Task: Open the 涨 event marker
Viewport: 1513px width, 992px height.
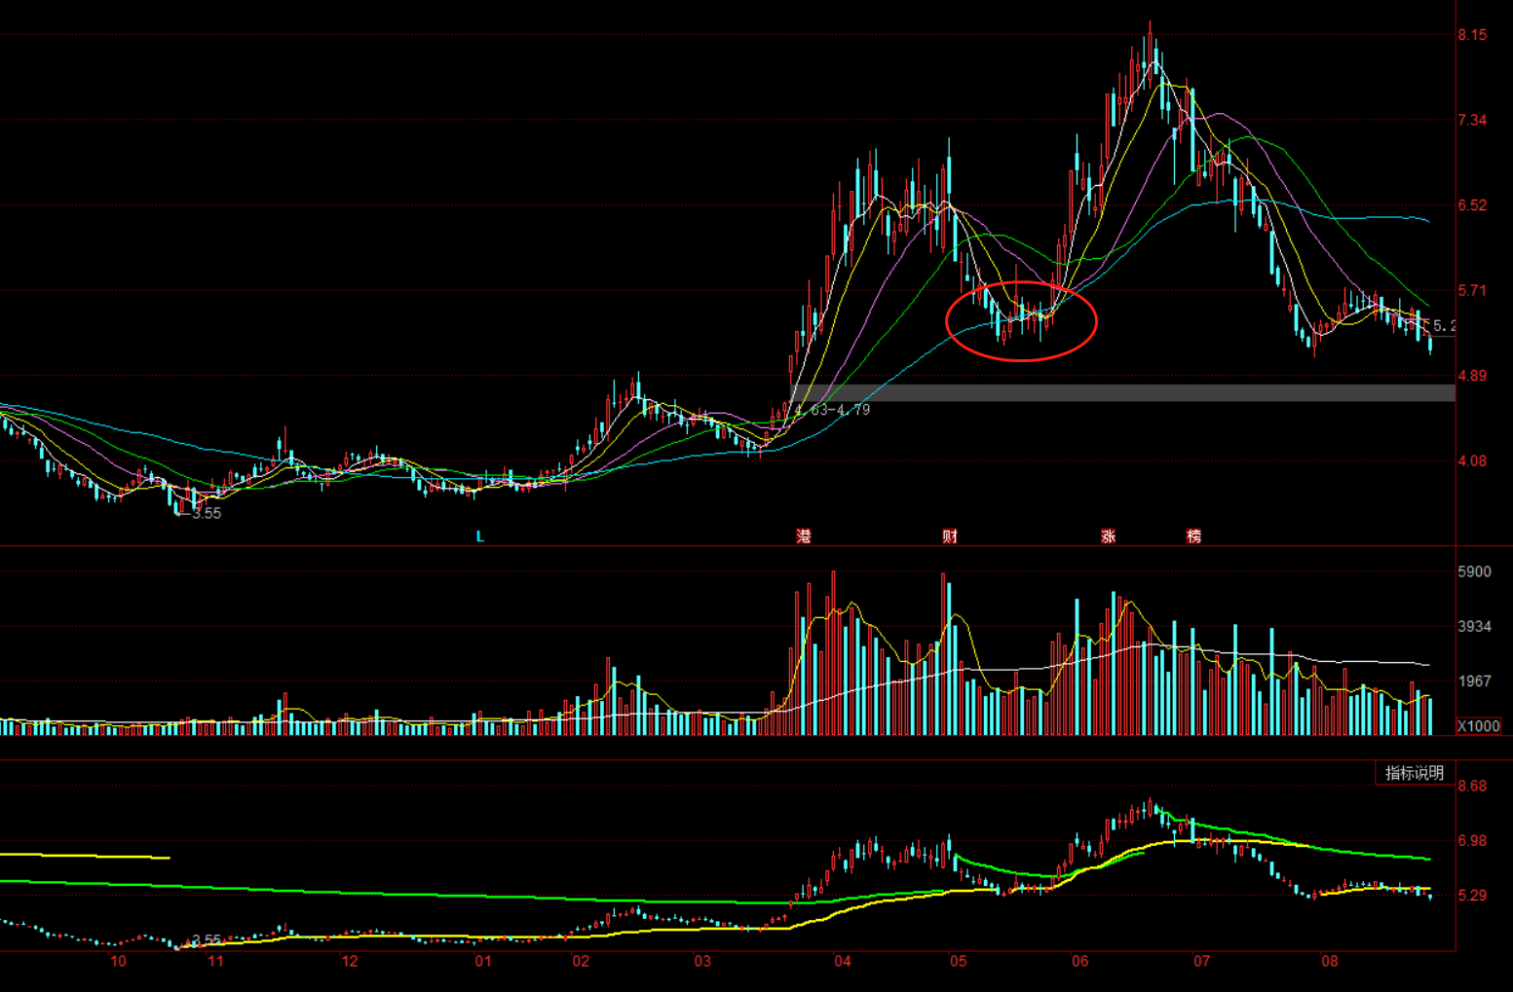Action: [x=1109, y=536]
